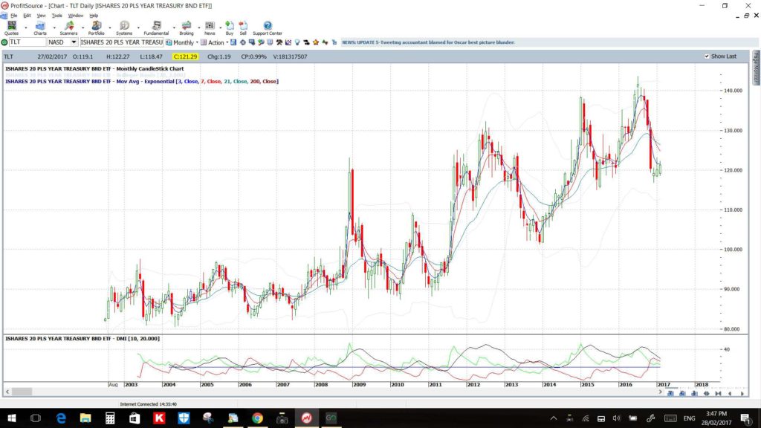Open the Fundamental tool
Image resolution: width=761 pixels, height=428 pixels.
(x=156, y=29)
